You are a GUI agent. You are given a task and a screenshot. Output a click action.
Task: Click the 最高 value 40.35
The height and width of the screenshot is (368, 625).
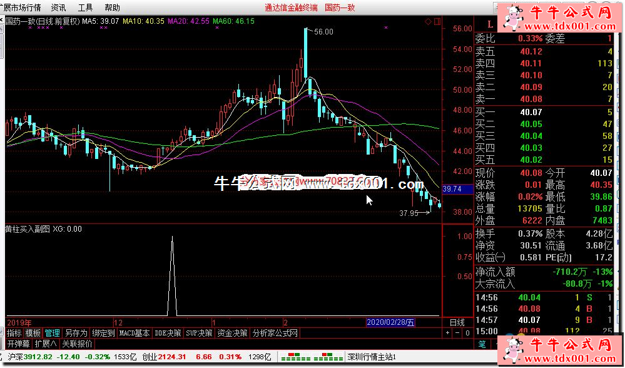coord(601,185)
